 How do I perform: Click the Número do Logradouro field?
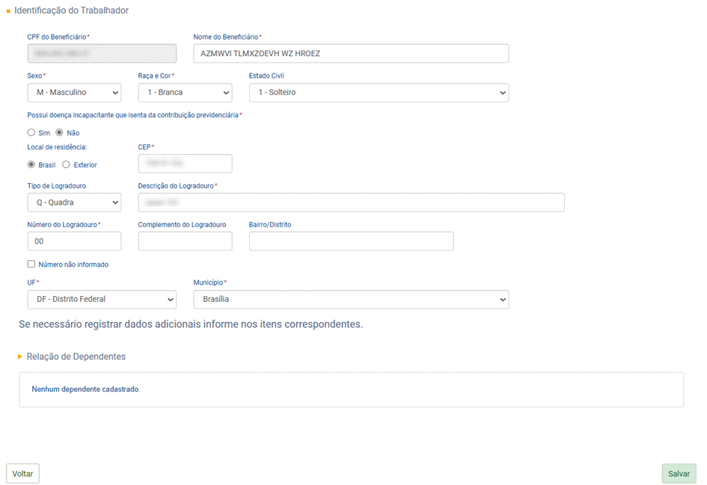pyautogui.click(x=74, y=241)
